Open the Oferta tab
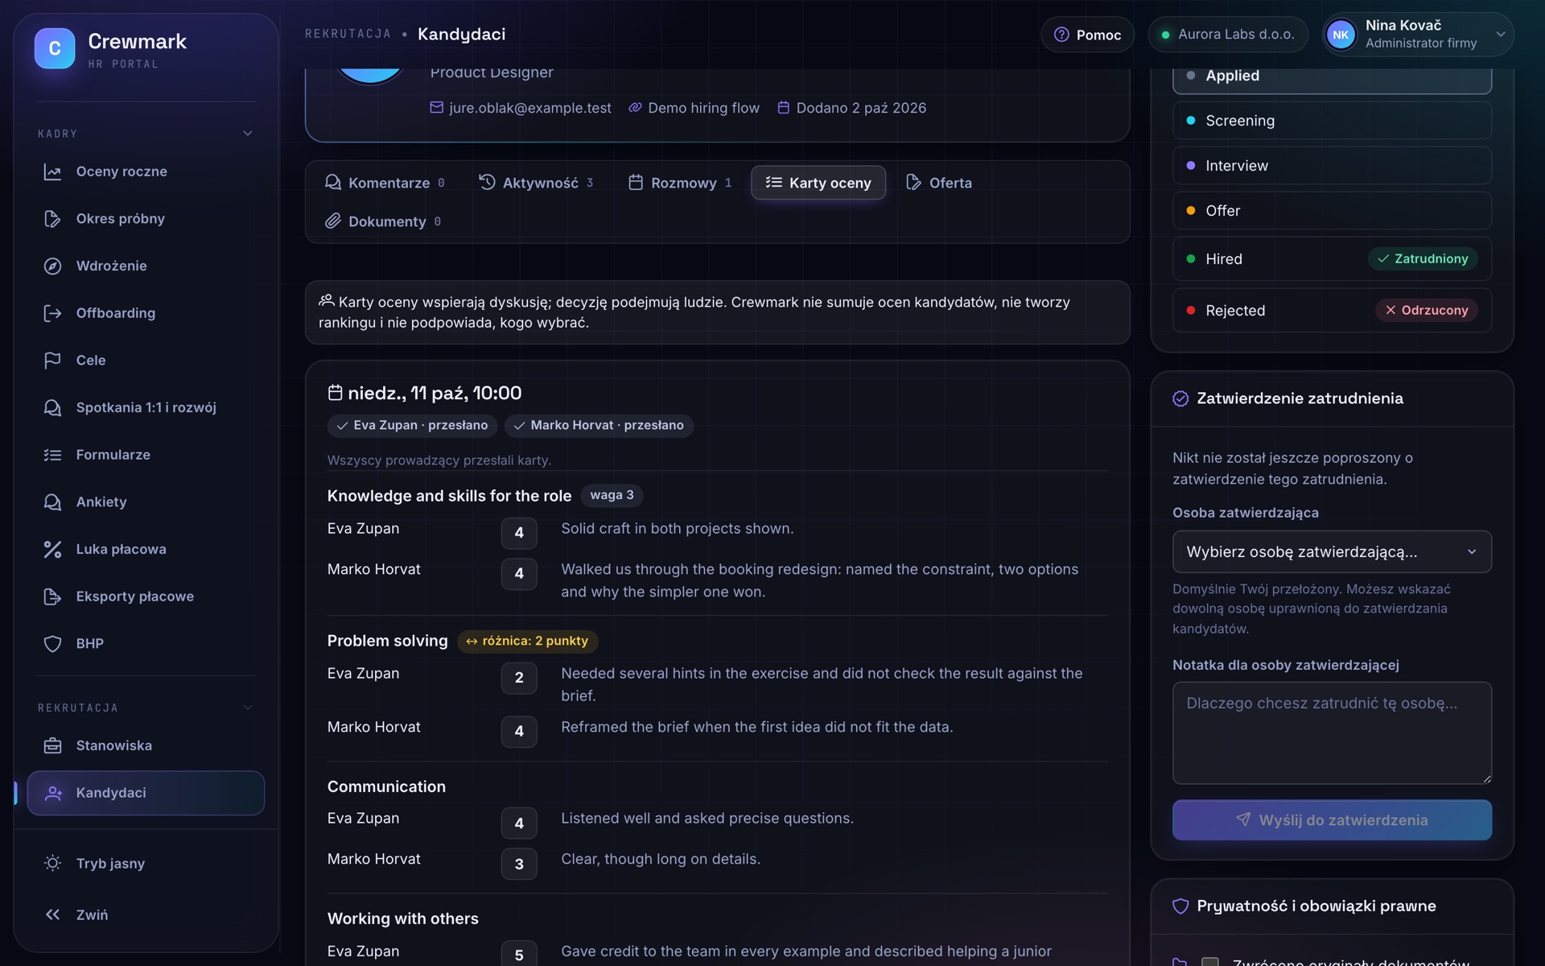Image resolution: width=1545 pixels, height=966 pixels. click(x=939, y=183)
